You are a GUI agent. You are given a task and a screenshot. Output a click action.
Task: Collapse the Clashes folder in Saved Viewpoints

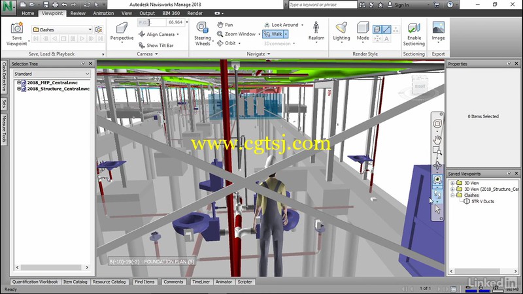click(452, 195)
